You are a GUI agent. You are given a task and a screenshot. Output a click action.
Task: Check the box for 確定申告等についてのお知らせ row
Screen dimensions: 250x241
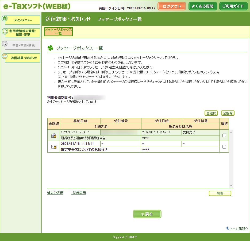coord(224,147)
